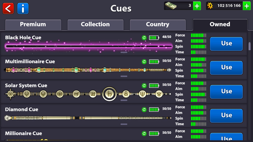Click the Solar System Cue Spin bar
Viewport: 253px width, 142px height.
click(198, 94)
